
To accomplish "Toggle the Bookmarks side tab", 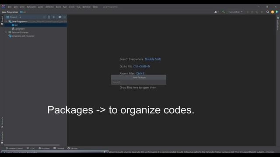I will click(2, 137).
